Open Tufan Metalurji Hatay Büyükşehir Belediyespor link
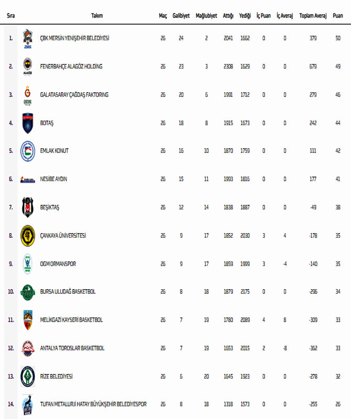Image resolution: width=351 pixels, height=419 pixels. tap(93, 404)
